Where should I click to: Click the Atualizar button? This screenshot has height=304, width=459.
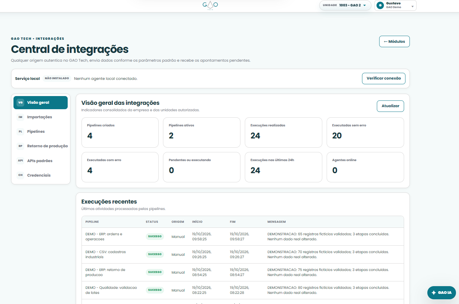390,106
